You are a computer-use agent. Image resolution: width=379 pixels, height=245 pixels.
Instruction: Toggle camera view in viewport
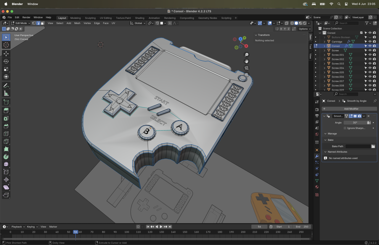point(246,68)
